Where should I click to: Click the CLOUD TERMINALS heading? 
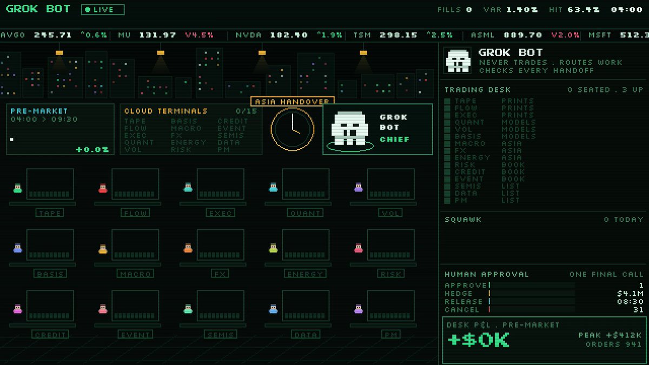click(x=166, y=111)
